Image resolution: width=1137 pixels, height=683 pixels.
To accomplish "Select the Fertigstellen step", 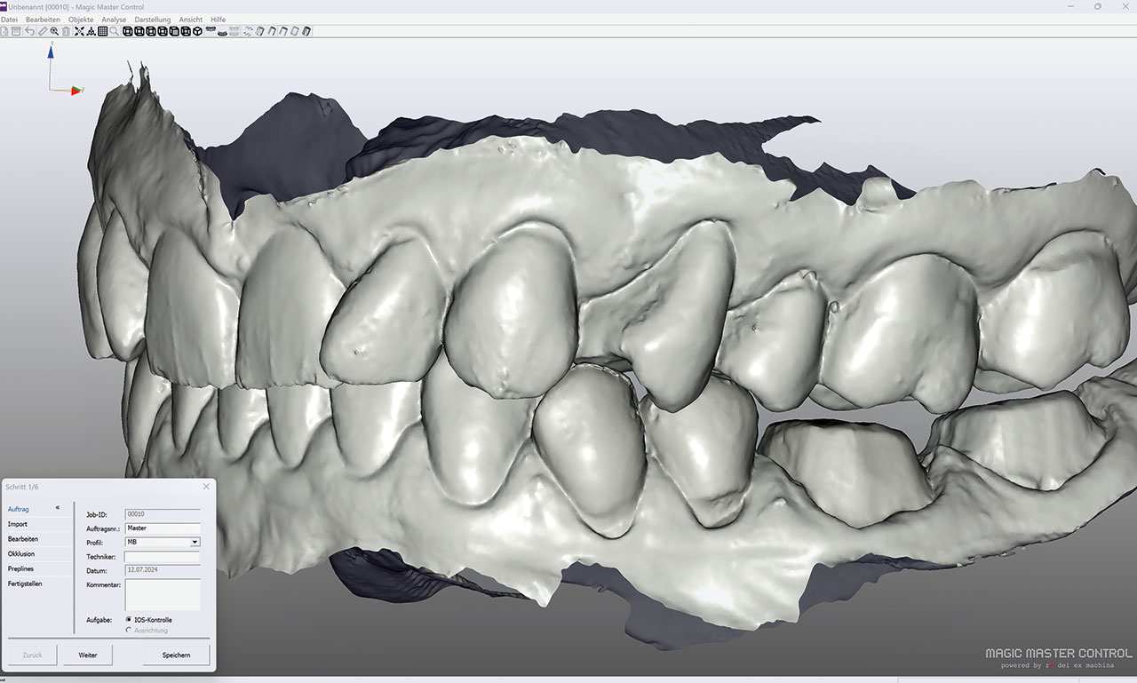I will pos(25,584).
